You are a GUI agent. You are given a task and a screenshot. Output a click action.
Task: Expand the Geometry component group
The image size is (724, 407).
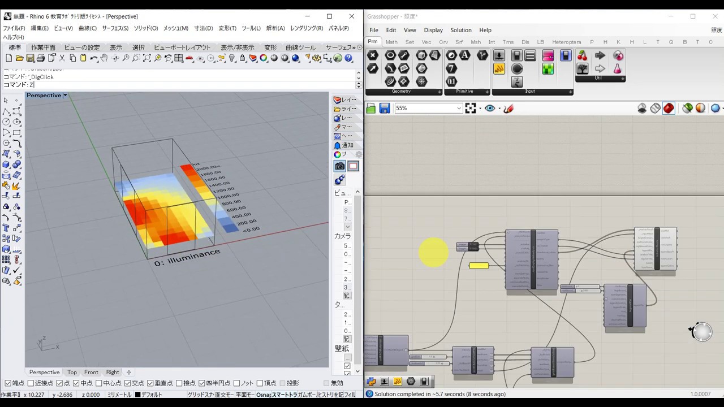point(439,92)
